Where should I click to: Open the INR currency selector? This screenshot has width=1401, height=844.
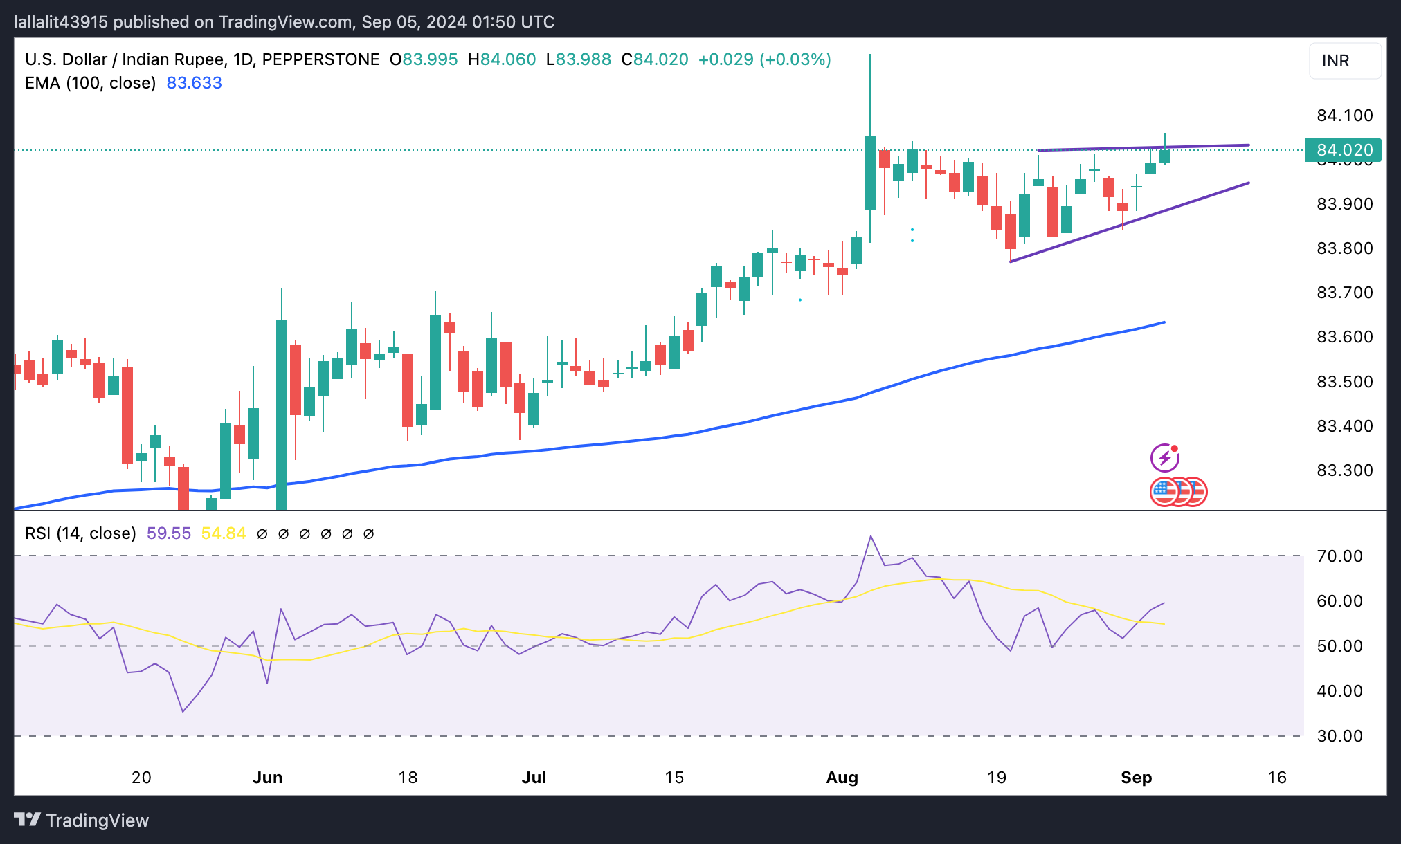tap(1344, 61)
